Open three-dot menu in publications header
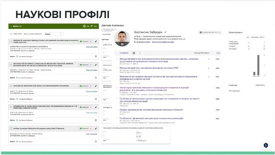 (140, 53)
